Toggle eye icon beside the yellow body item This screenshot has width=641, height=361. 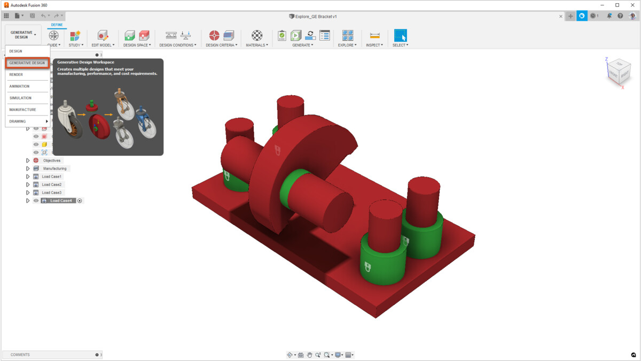point(36,144)
